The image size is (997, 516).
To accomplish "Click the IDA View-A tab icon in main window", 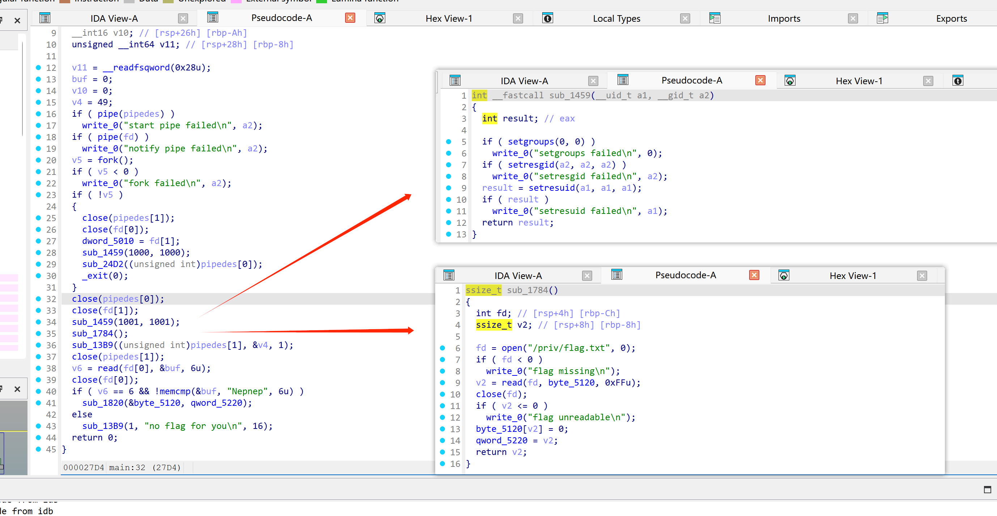I will 45,18.
